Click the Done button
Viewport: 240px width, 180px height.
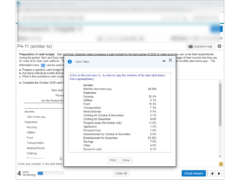pyautogui.click(x=126, y=160)
